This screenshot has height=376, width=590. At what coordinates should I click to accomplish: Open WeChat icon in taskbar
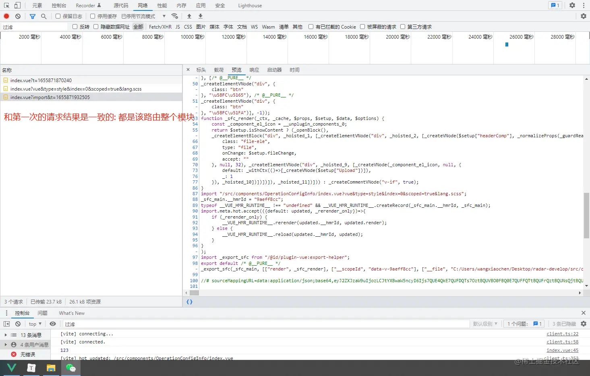(70, 368)
